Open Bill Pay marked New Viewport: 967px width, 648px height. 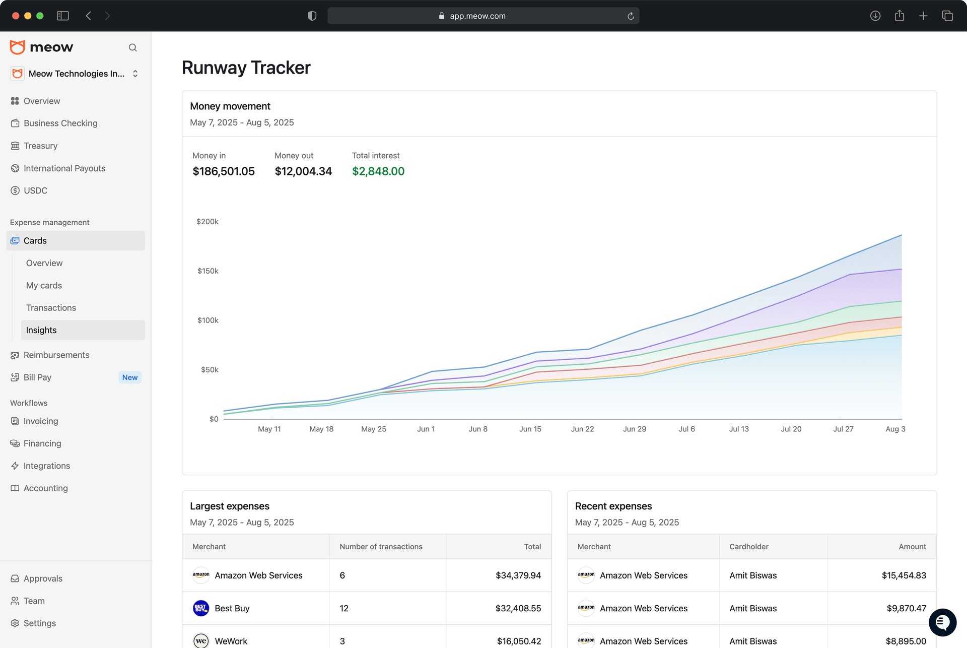(x=38, y=377)
